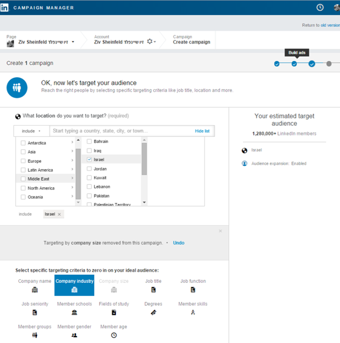Check the Pakistan checkbox
Image resolution: width=340 pixels, height=343 pixels.
pyautogui.click(x=89, y=196)
